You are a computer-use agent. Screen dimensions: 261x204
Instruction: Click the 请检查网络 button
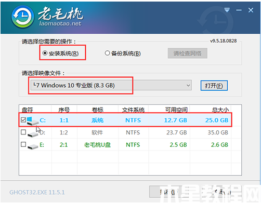pos(187,53)
